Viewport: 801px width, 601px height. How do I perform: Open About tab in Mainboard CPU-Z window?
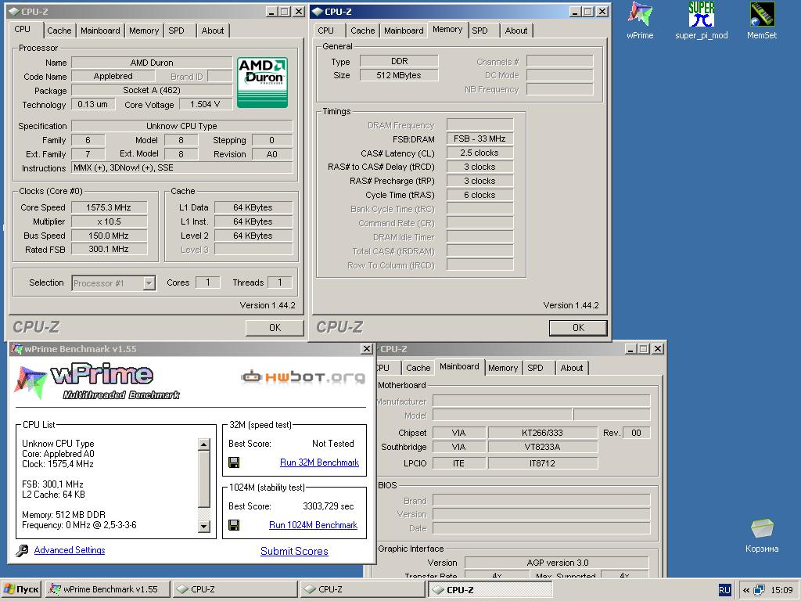pos(571,368)
